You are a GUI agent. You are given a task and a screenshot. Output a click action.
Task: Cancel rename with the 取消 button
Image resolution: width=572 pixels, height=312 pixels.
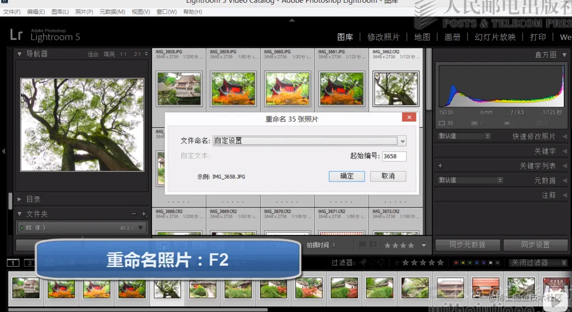pos(388,176)
